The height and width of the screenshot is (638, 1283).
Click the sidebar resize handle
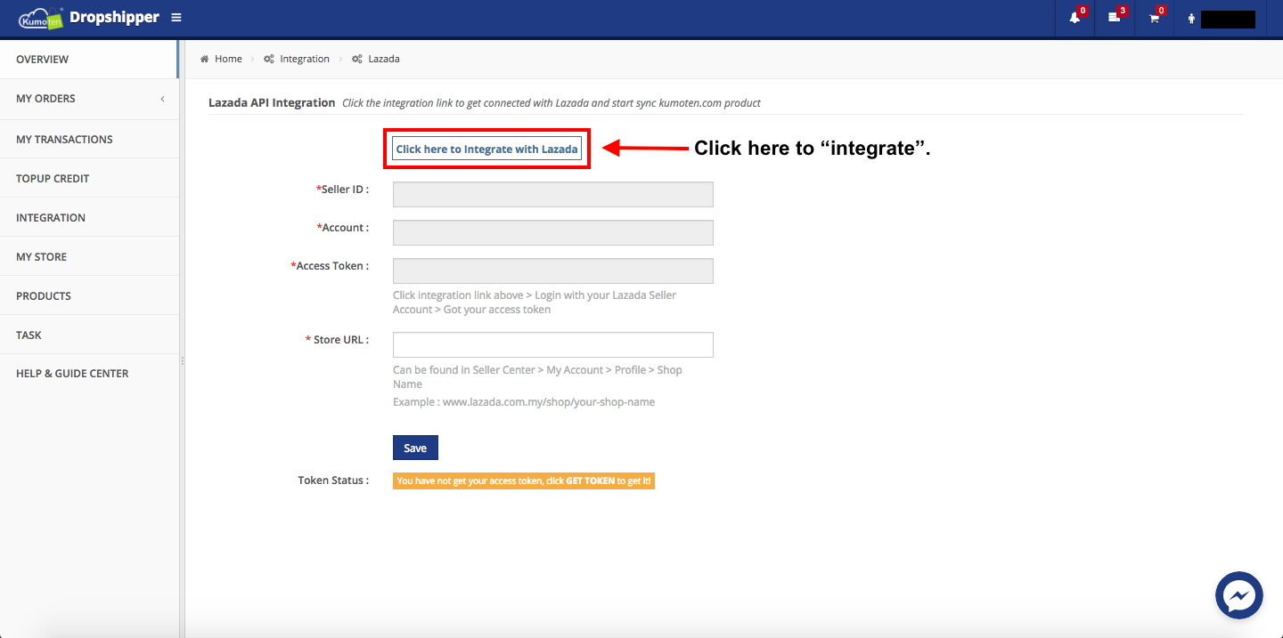click(182, 360)
